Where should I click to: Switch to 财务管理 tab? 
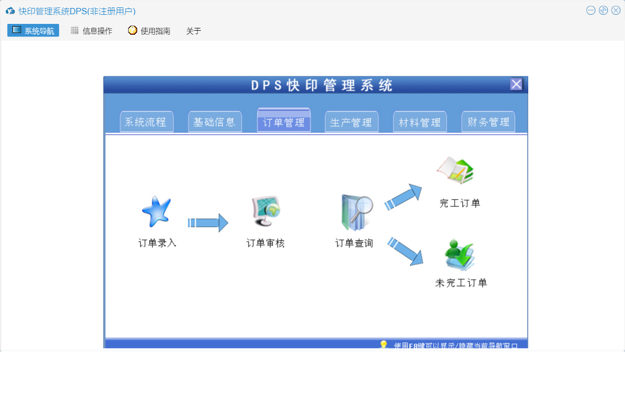[488, 122]
